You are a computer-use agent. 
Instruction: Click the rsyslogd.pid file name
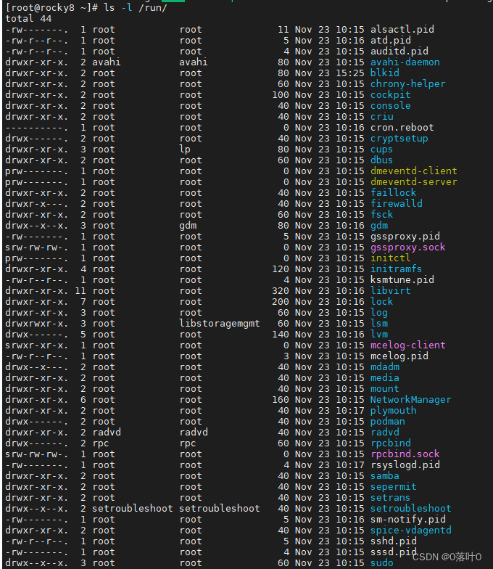405,464
